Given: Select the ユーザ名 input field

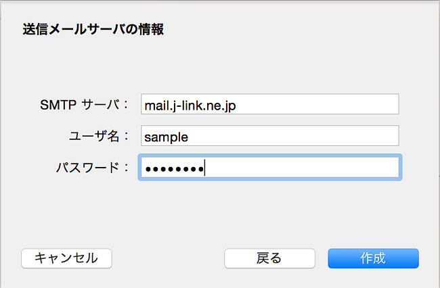Looking at the screenshot, I should point(270,136).
